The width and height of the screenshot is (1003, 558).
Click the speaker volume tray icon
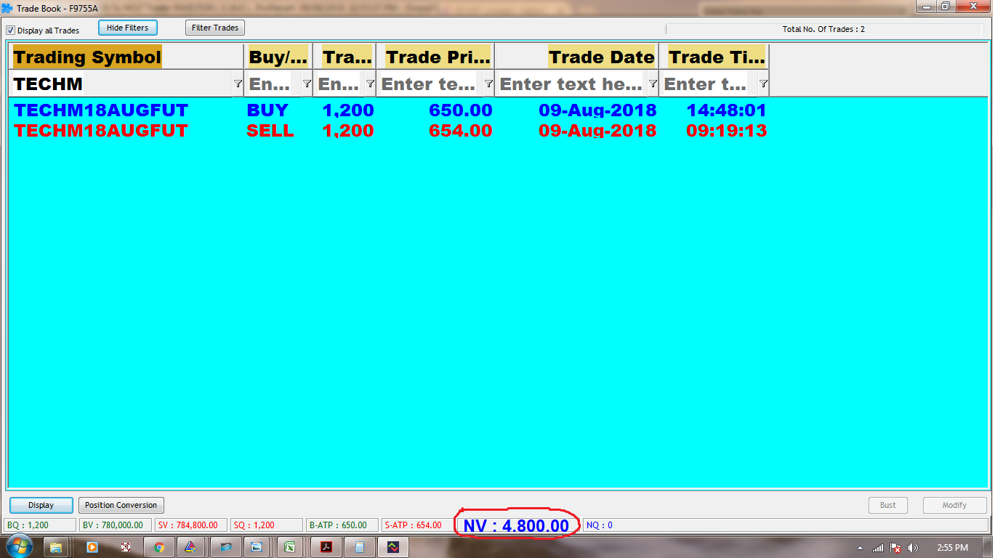coord(913,548)
